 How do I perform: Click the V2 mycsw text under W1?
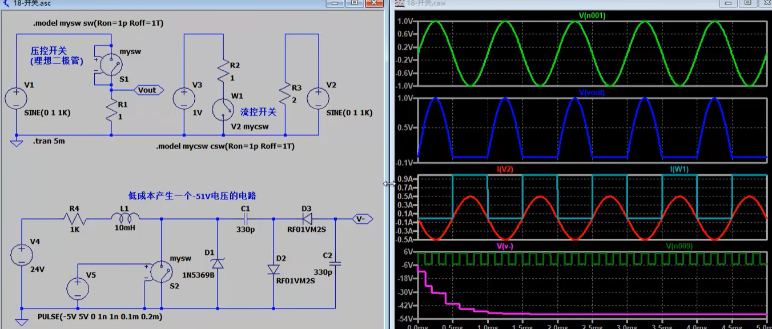coord(250,127)
